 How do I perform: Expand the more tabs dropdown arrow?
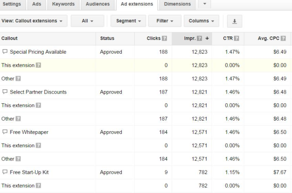205,4
